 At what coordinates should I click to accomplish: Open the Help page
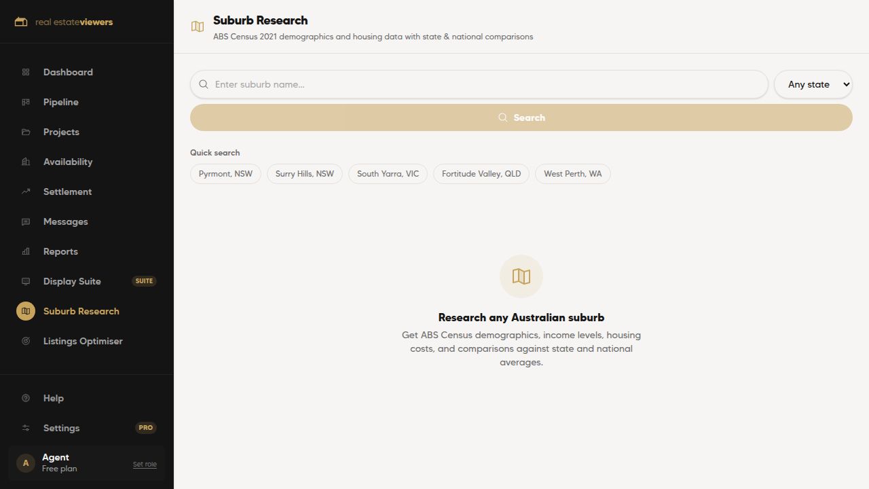click(x=87, y=398)
